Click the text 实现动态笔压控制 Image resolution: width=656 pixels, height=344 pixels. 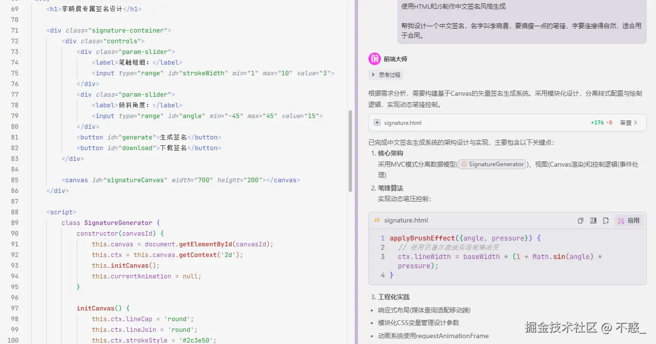click(404, 199)
